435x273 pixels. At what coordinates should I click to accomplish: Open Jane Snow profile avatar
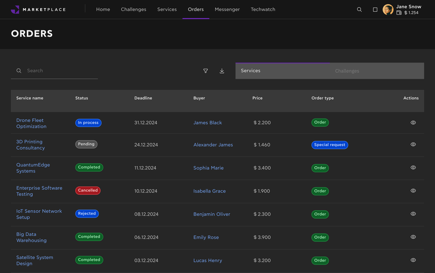388,10
